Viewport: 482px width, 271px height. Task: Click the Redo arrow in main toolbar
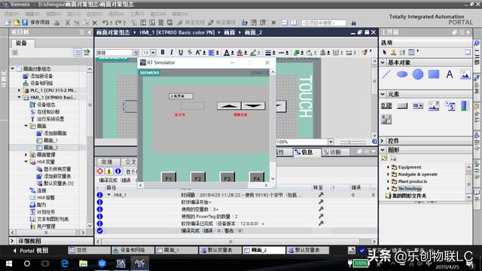tap(118, 23)
